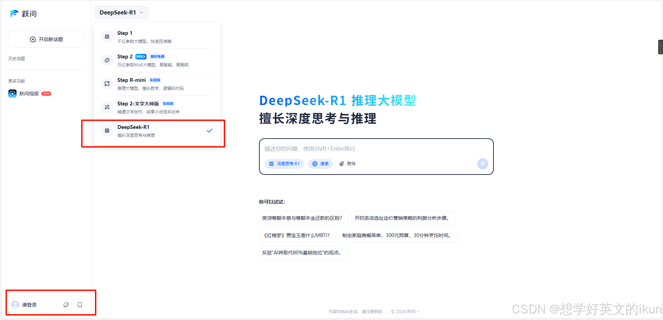
Task: Click 请登录 to sign in
Action: [x=29, y=305]
